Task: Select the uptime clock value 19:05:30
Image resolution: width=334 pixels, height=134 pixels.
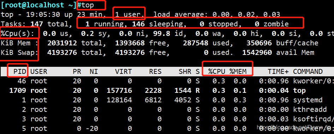Action: [43, 15]
